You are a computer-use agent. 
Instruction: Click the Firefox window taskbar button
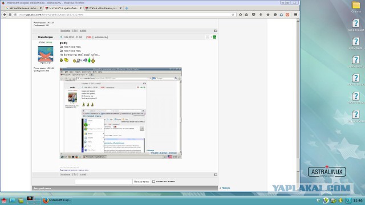[57, 200]
